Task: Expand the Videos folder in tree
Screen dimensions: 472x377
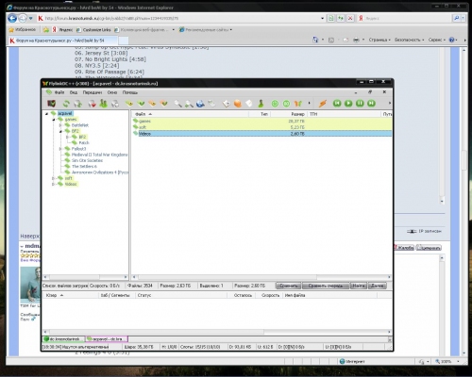Action: click(53, 184)
